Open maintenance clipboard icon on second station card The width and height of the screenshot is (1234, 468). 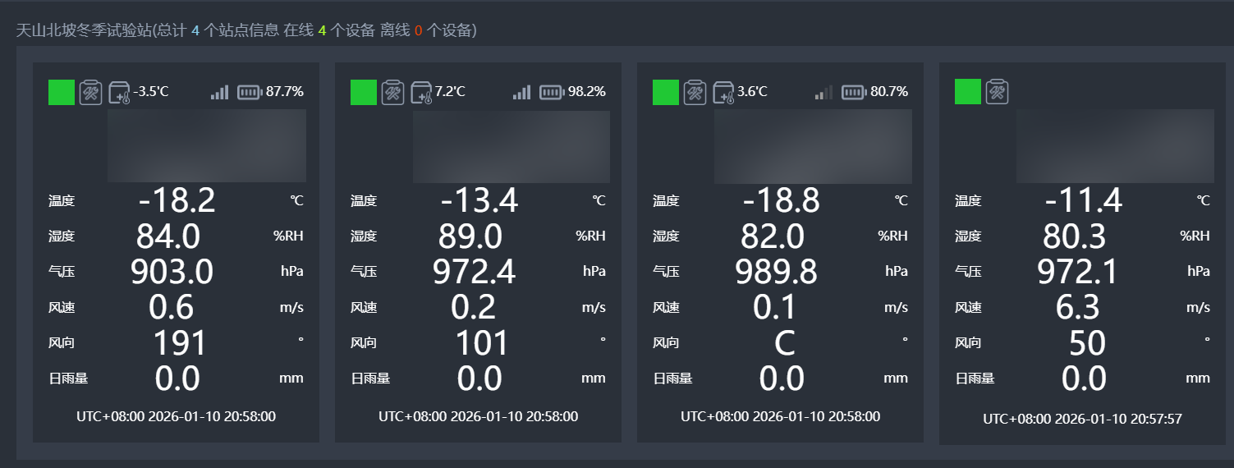pyautogui.click(x=392, y=92)
